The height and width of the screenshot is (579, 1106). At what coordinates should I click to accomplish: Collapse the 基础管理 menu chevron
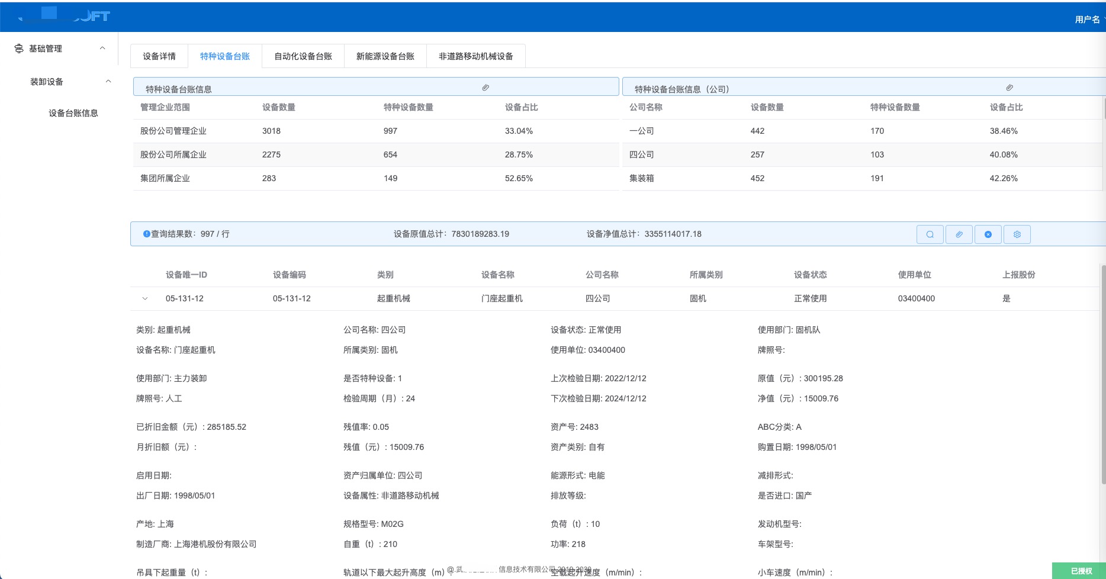pos(102,48)
